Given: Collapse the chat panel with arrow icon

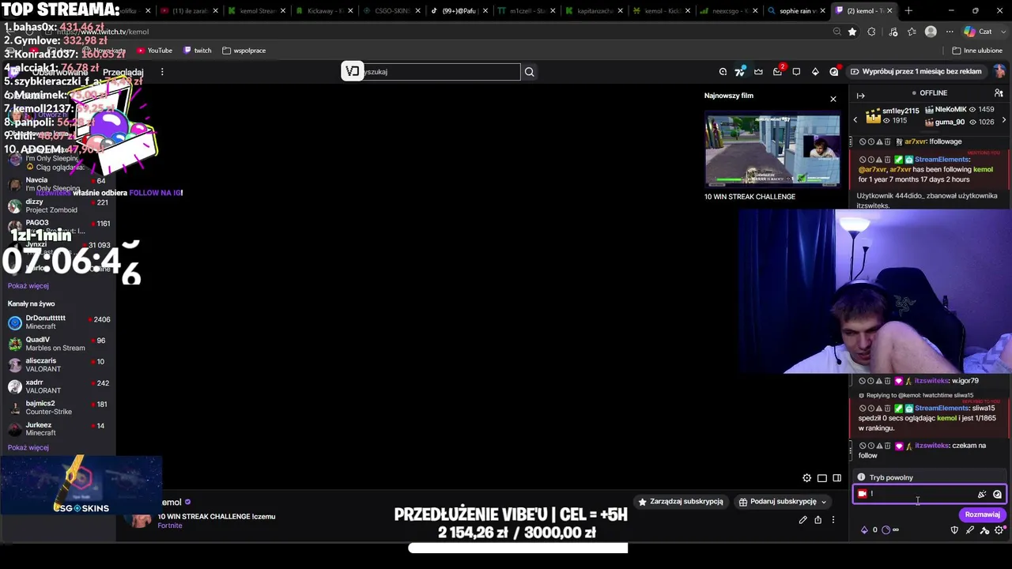Looking at the screenshot, I should tap(861, 96).
